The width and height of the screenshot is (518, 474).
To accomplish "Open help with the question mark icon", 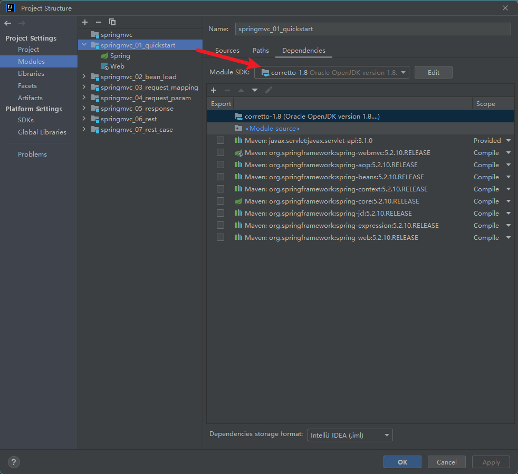I will point(14,462).
